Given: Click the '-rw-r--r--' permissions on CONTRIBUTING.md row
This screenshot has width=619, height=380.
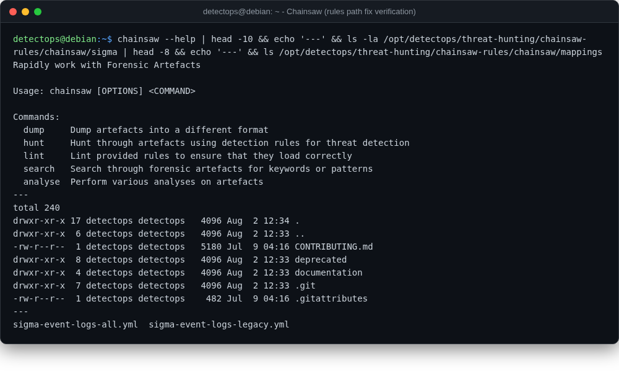Looking at the screenshot, I should (x=38, y=247).
